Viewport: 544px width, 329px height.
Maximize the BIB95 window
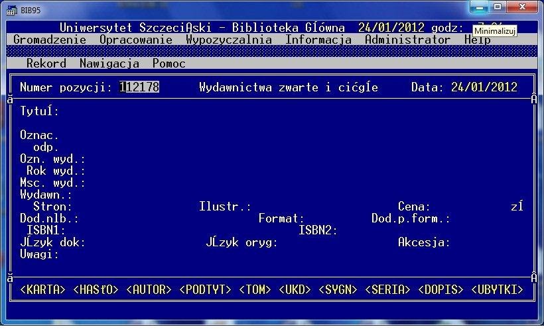pos(498,7)
